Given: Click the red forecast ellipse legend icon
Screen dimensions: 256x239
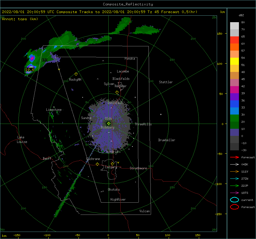Looking at the screenshot, I should (x=234, y=207).
